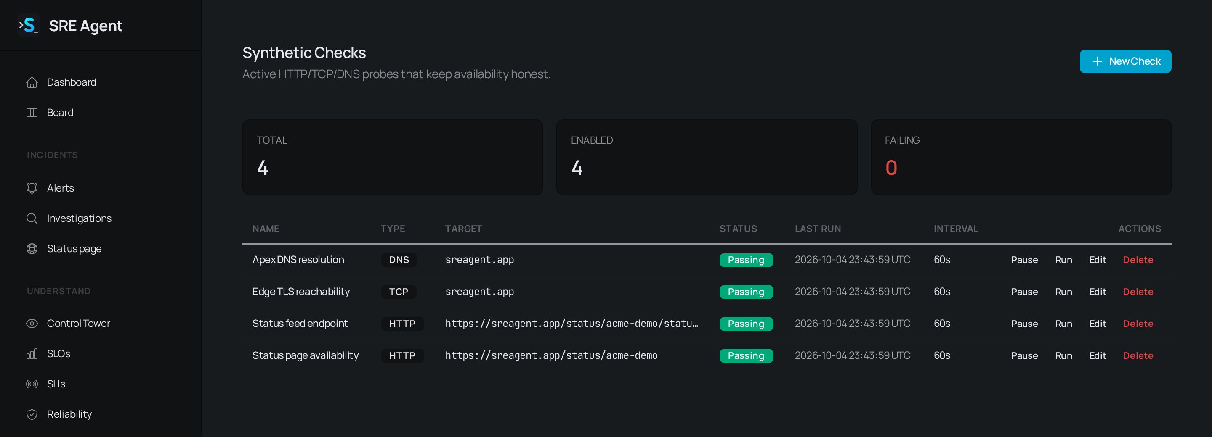
Task: Run the Status page availability check
Action: coord(1063,356)
